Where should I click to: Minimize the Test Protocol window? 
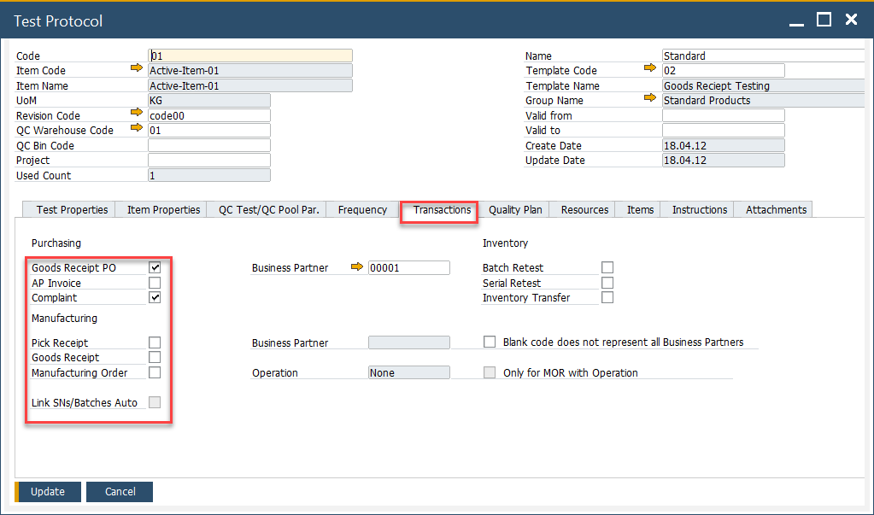[796, 20]
